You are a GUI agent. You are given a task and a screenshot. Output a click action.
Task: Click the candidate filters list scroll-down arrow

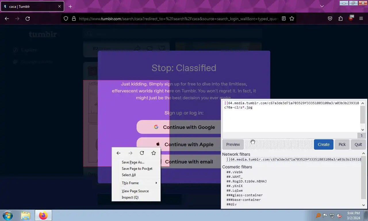[363, 205]
